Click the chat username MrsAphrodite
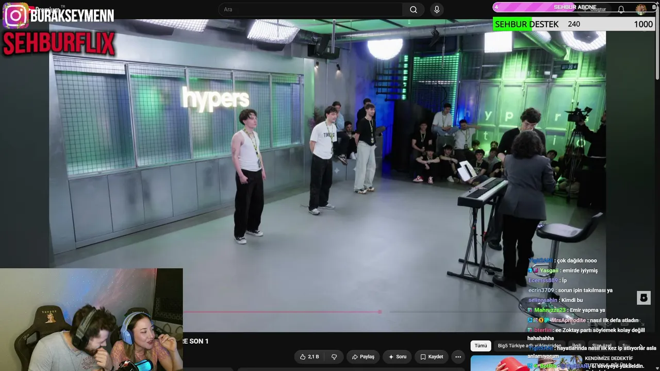 point(568,320)
